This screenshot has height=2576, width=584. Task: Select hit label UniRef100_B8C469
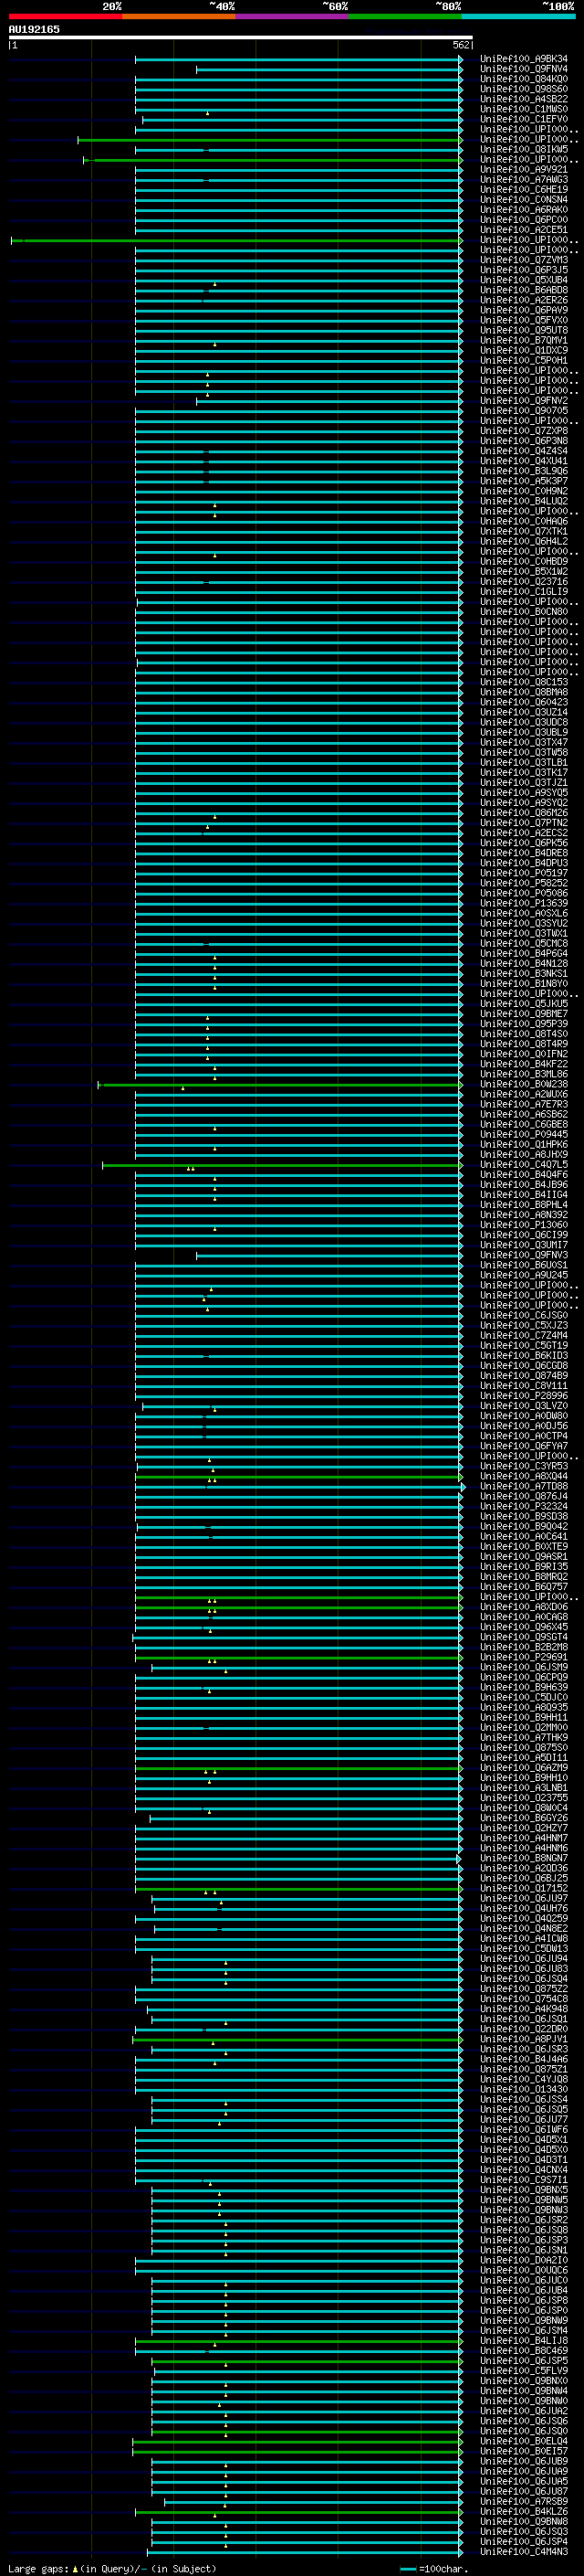tap(524, 2350)
